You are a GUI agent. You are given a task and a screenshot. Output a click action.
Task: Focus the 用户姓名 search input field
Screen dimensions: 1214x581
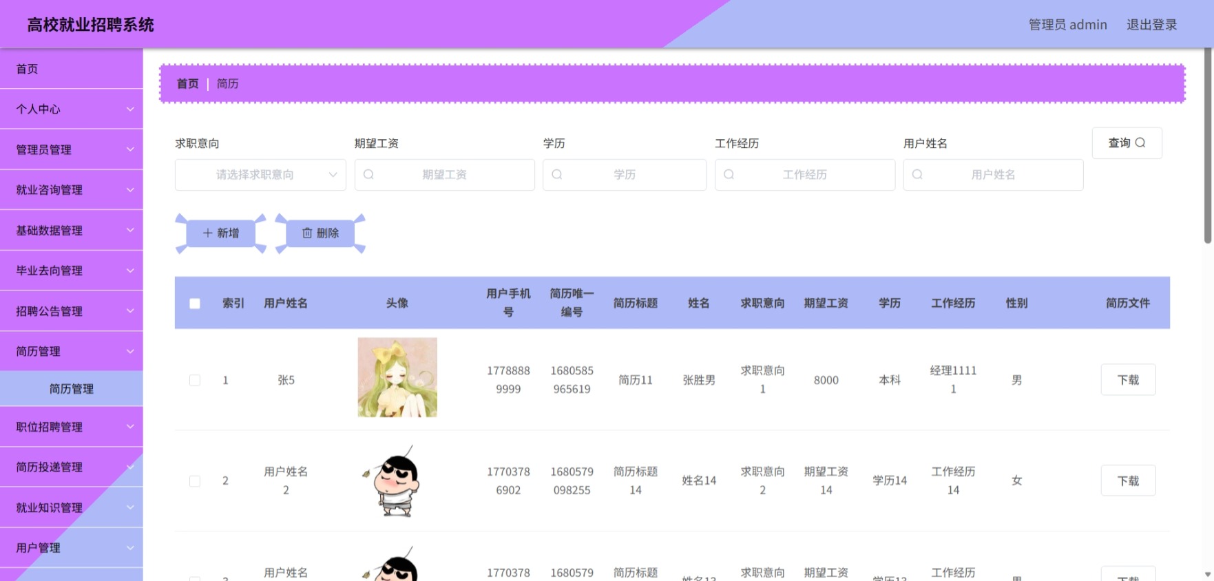point(993,175)
